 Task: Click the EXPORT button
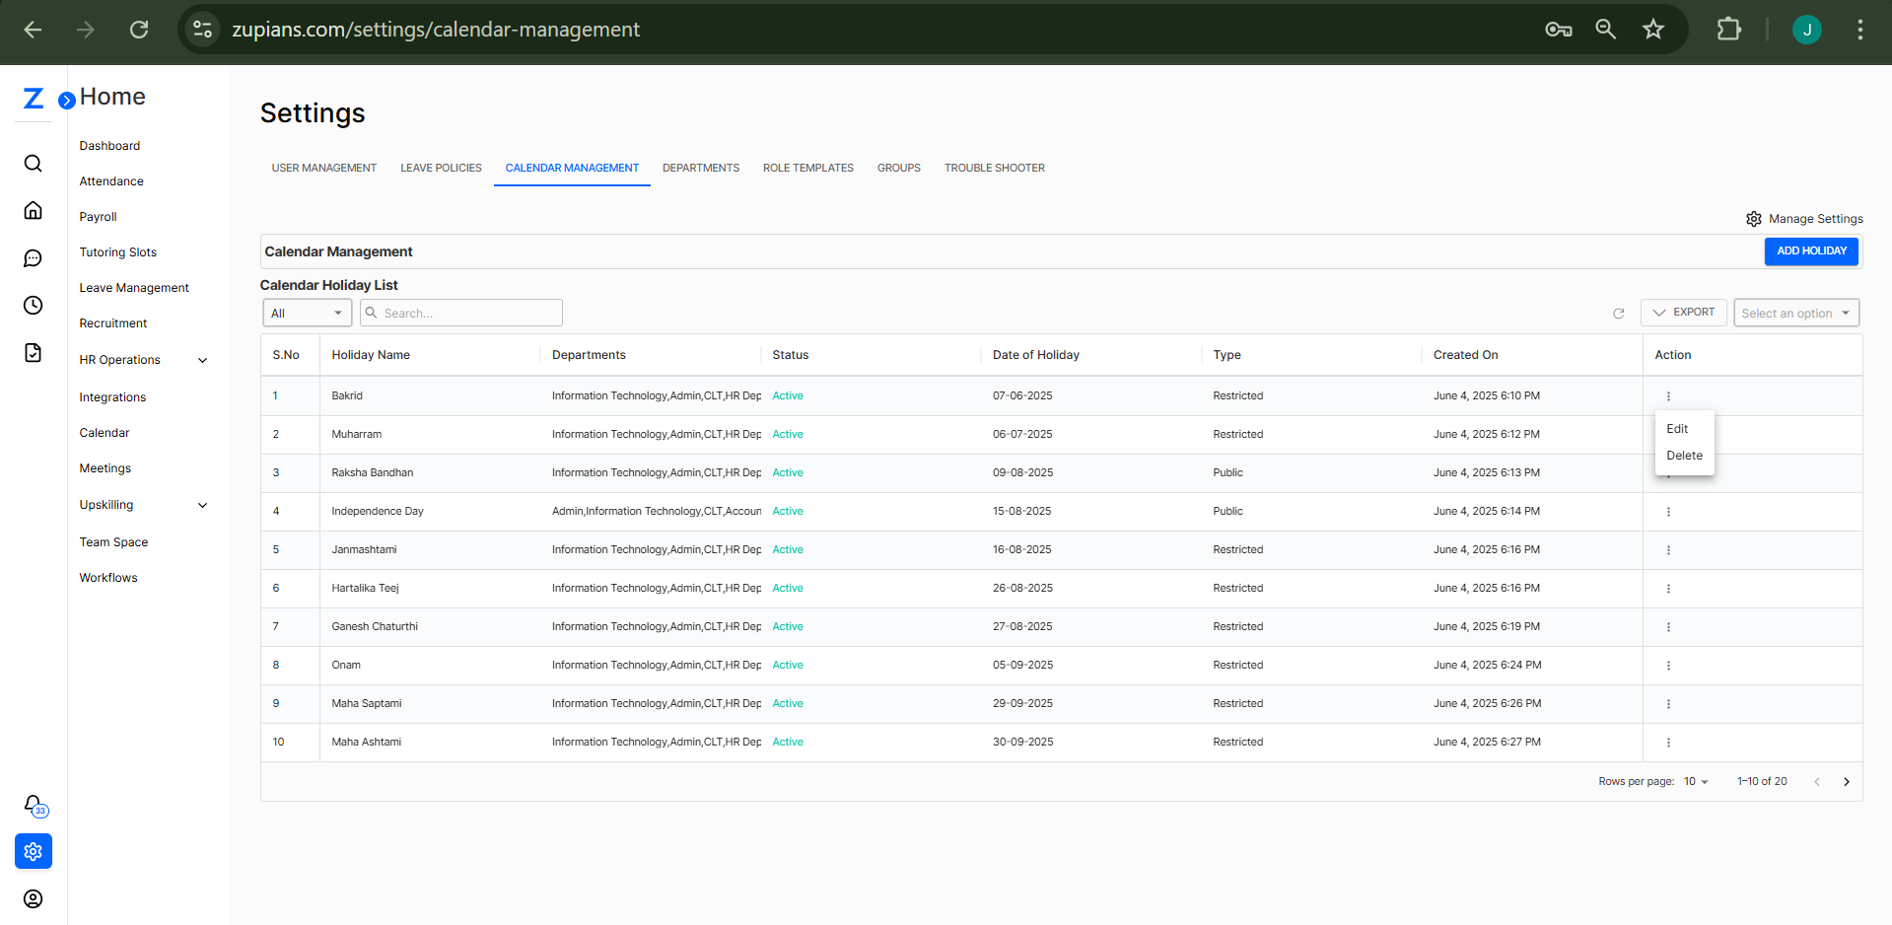[x=1684, y=313]
